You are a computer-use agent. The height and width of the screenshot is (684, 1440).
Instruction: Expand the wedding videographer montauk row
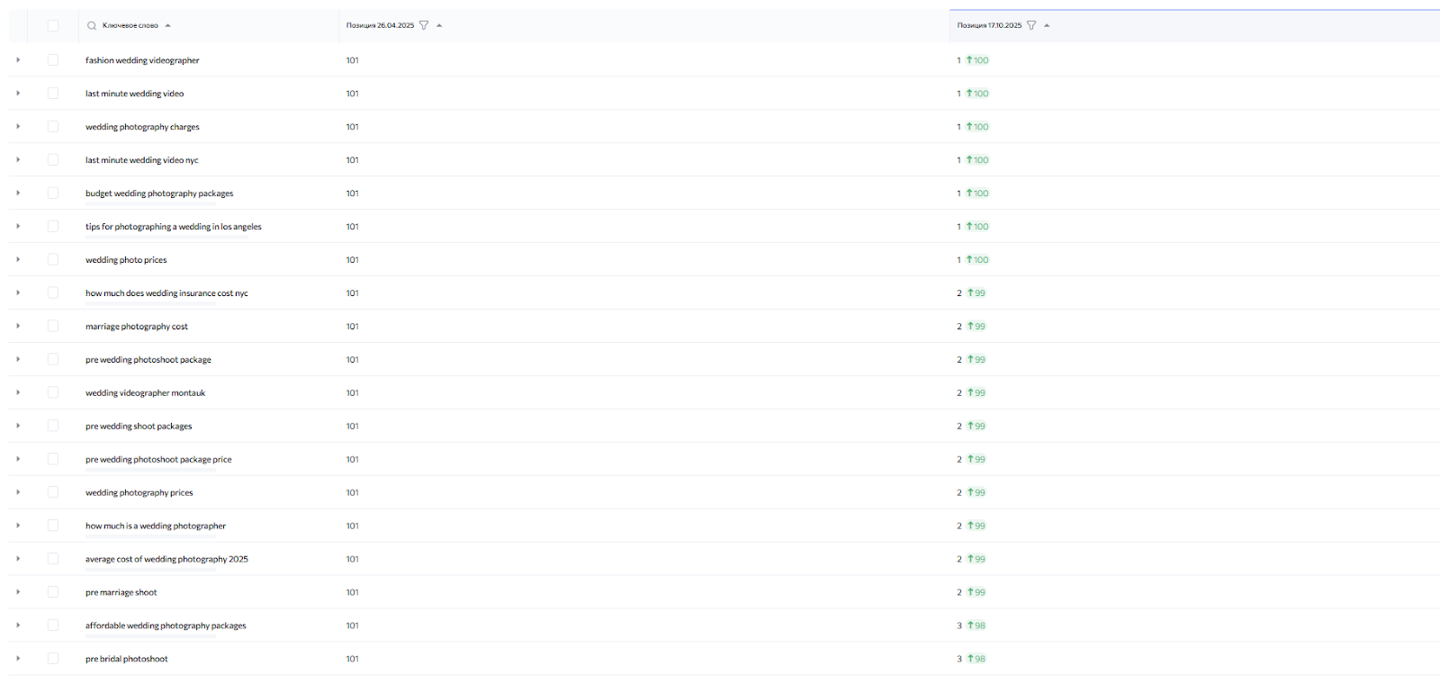18,393
